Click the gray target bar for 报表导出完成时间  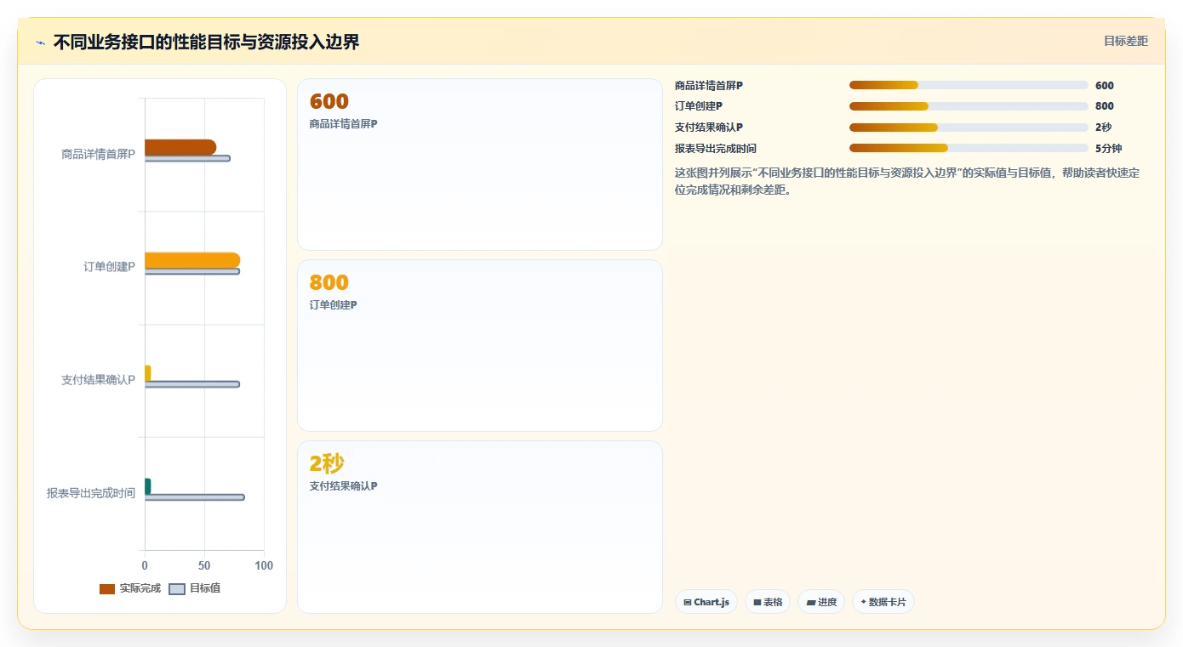[195, 497]
